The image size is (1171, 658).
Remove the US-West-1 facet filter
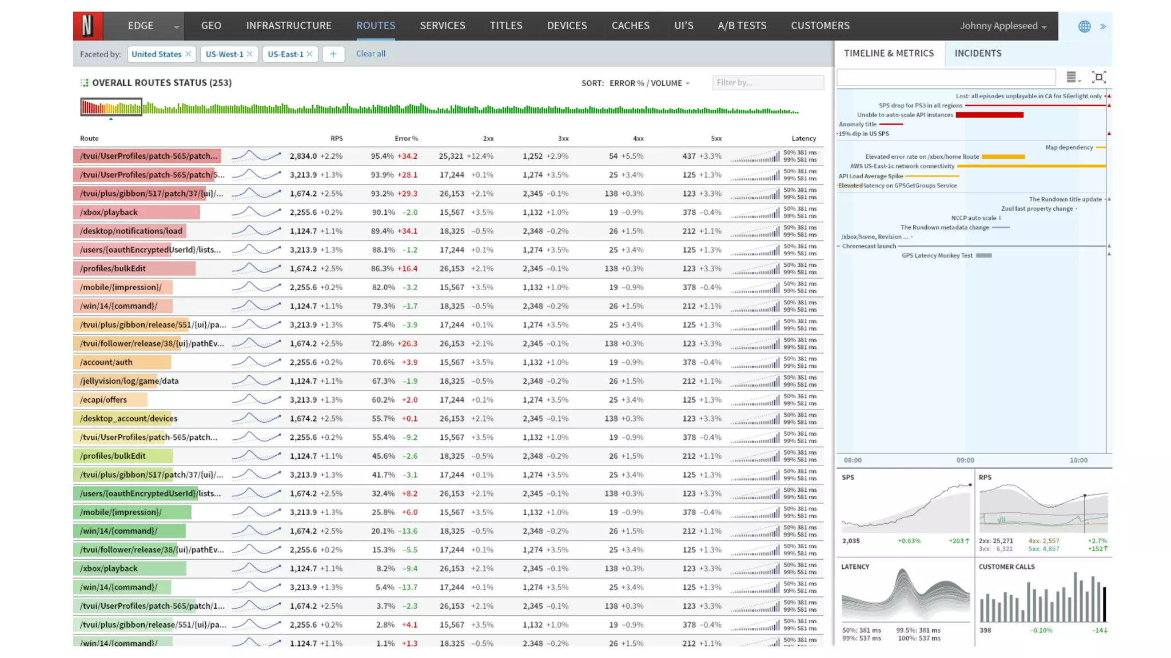coord(250,54)
